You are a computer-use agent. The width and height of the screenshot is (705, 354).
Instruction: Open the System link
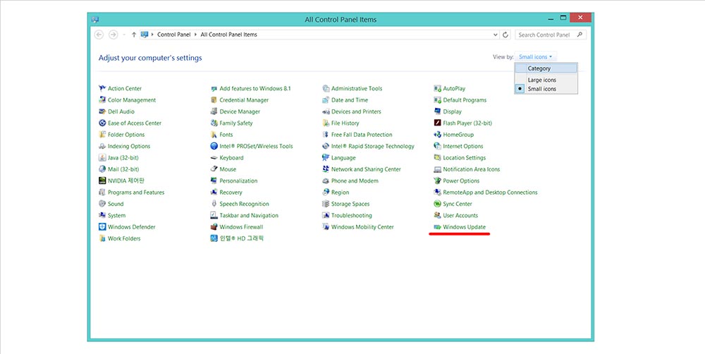click(x=116, y=216)
